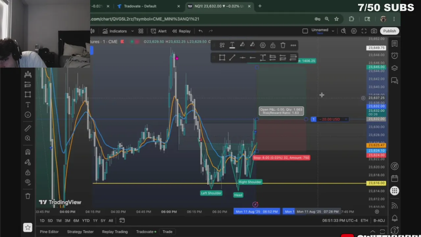The height and width of the screenshot is (237, 421).
Task: Open quick search in top toolbar
Action: tap(343, 31)
